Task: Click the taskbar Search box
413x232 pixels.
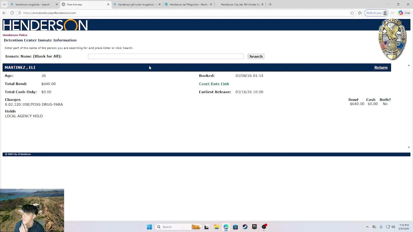Action: (x=178, y=227)
